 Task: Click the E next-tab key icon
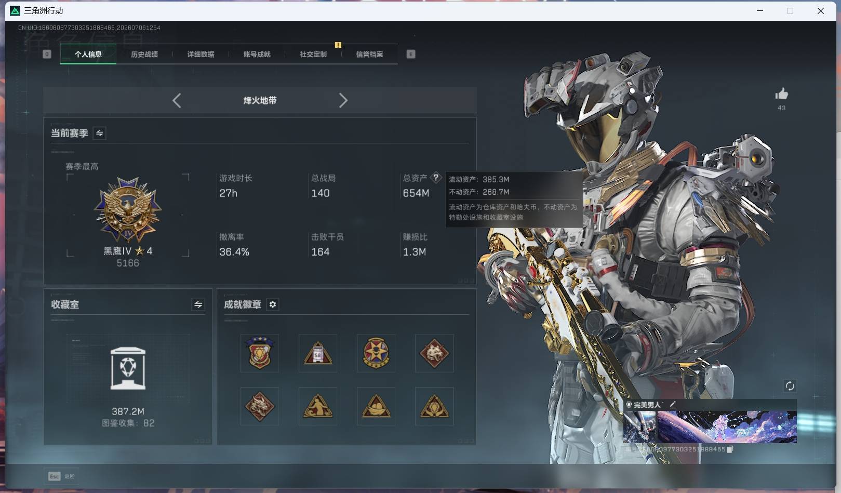coord(411,54)
